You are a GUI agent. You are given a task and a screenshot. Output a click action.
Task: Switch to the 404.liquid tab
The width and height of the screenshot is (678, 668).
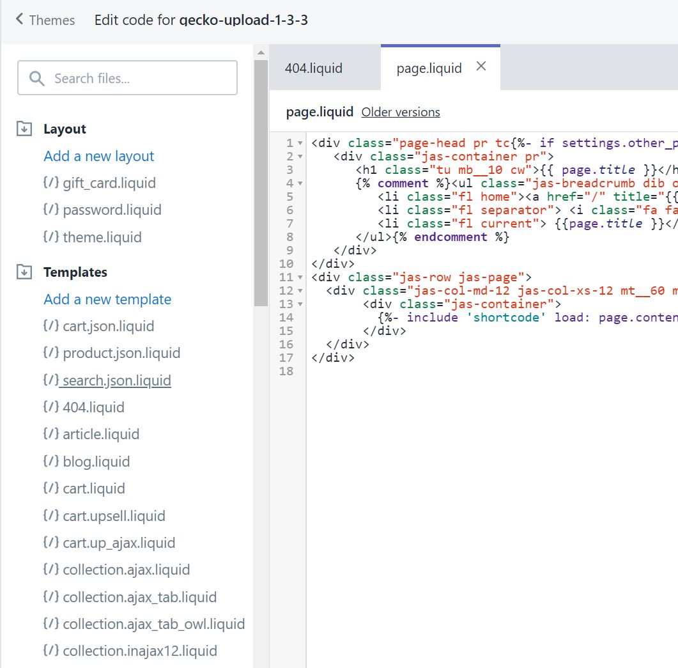click(314, 68)
